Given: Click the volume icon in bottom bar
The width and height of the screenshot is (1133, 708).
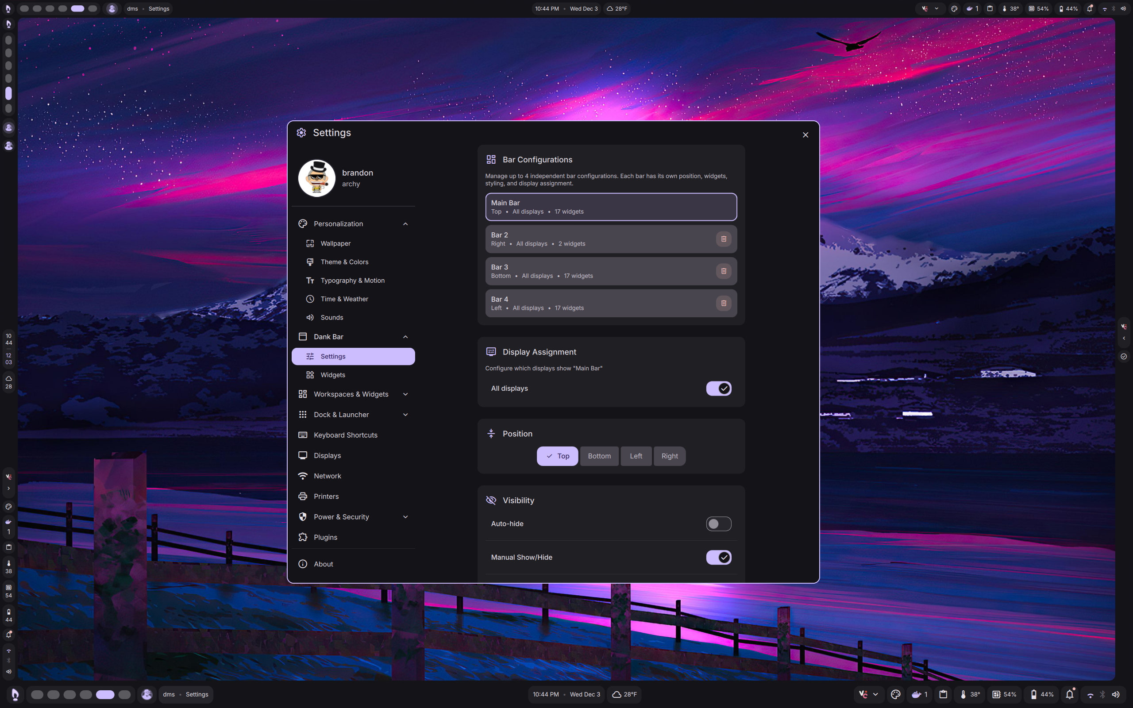Looking at the screenshot, I should (1116, 694).
